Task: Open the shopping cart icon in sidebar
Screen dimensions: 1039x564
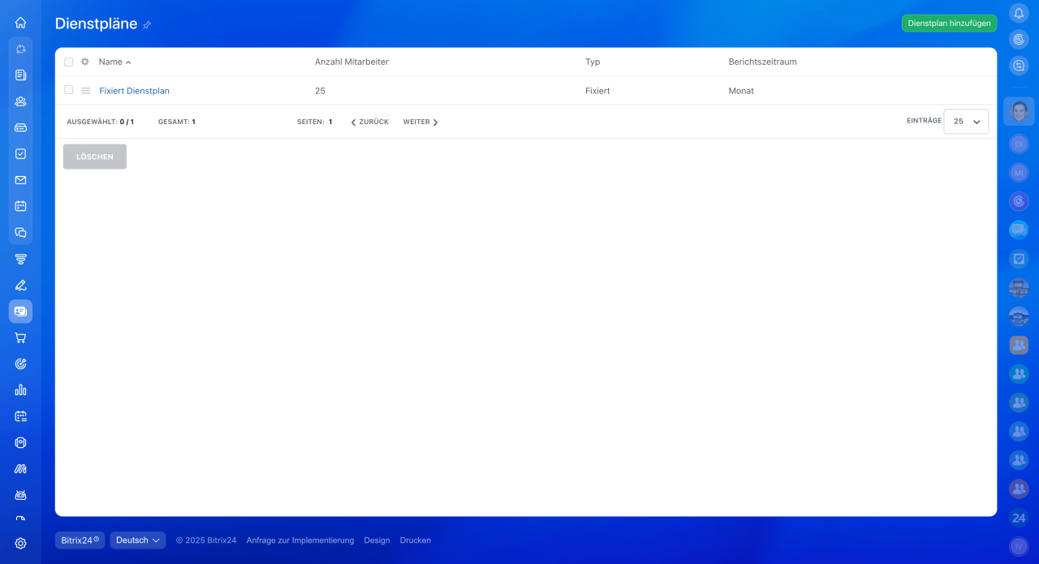Action: 20,338
